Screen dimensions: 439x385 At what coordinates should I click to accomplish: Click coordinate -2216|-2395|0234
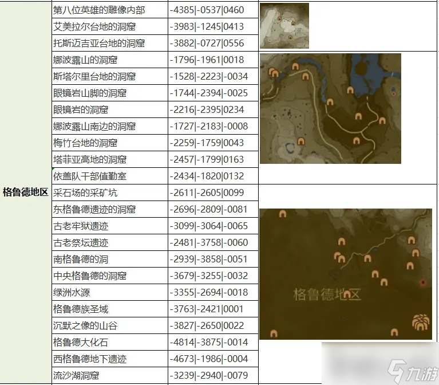207,109
